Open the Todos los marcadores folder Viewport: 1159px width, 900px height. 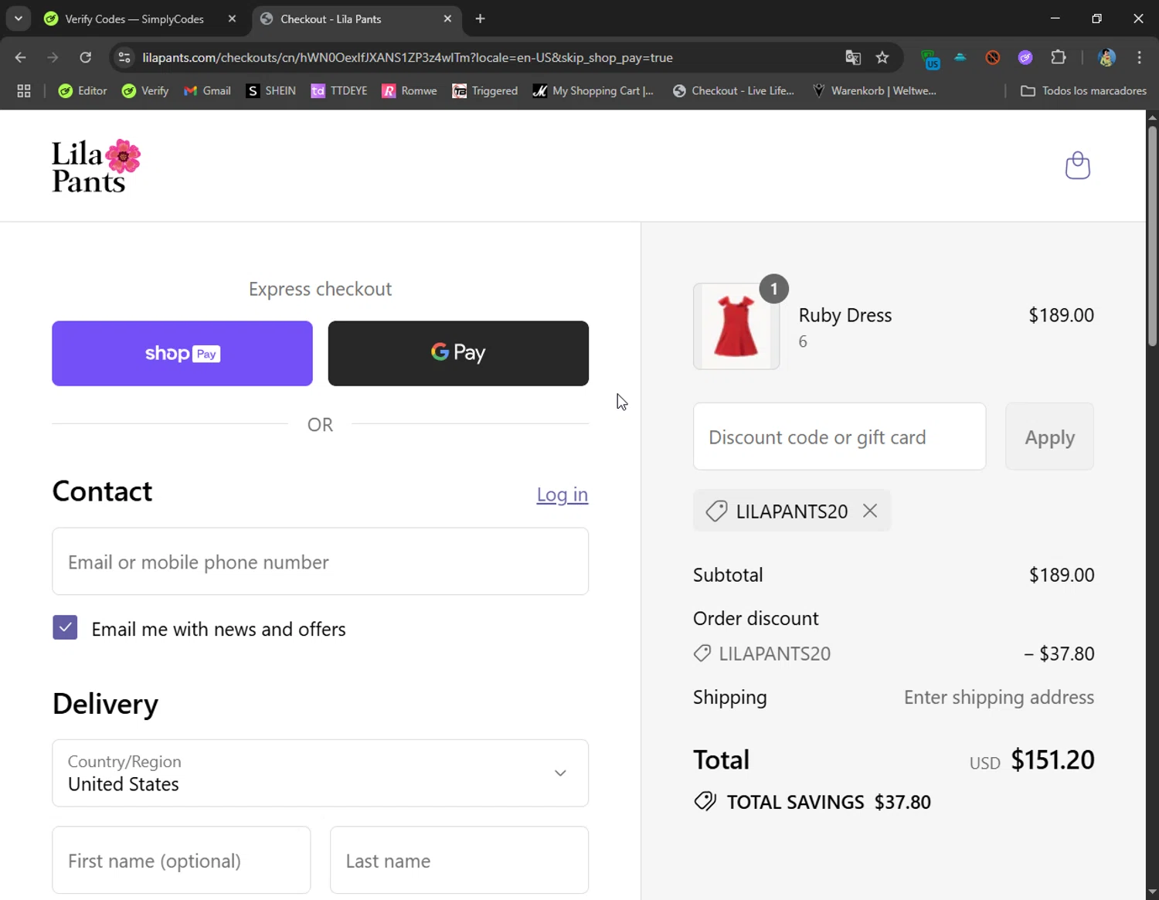[1083, 90]
